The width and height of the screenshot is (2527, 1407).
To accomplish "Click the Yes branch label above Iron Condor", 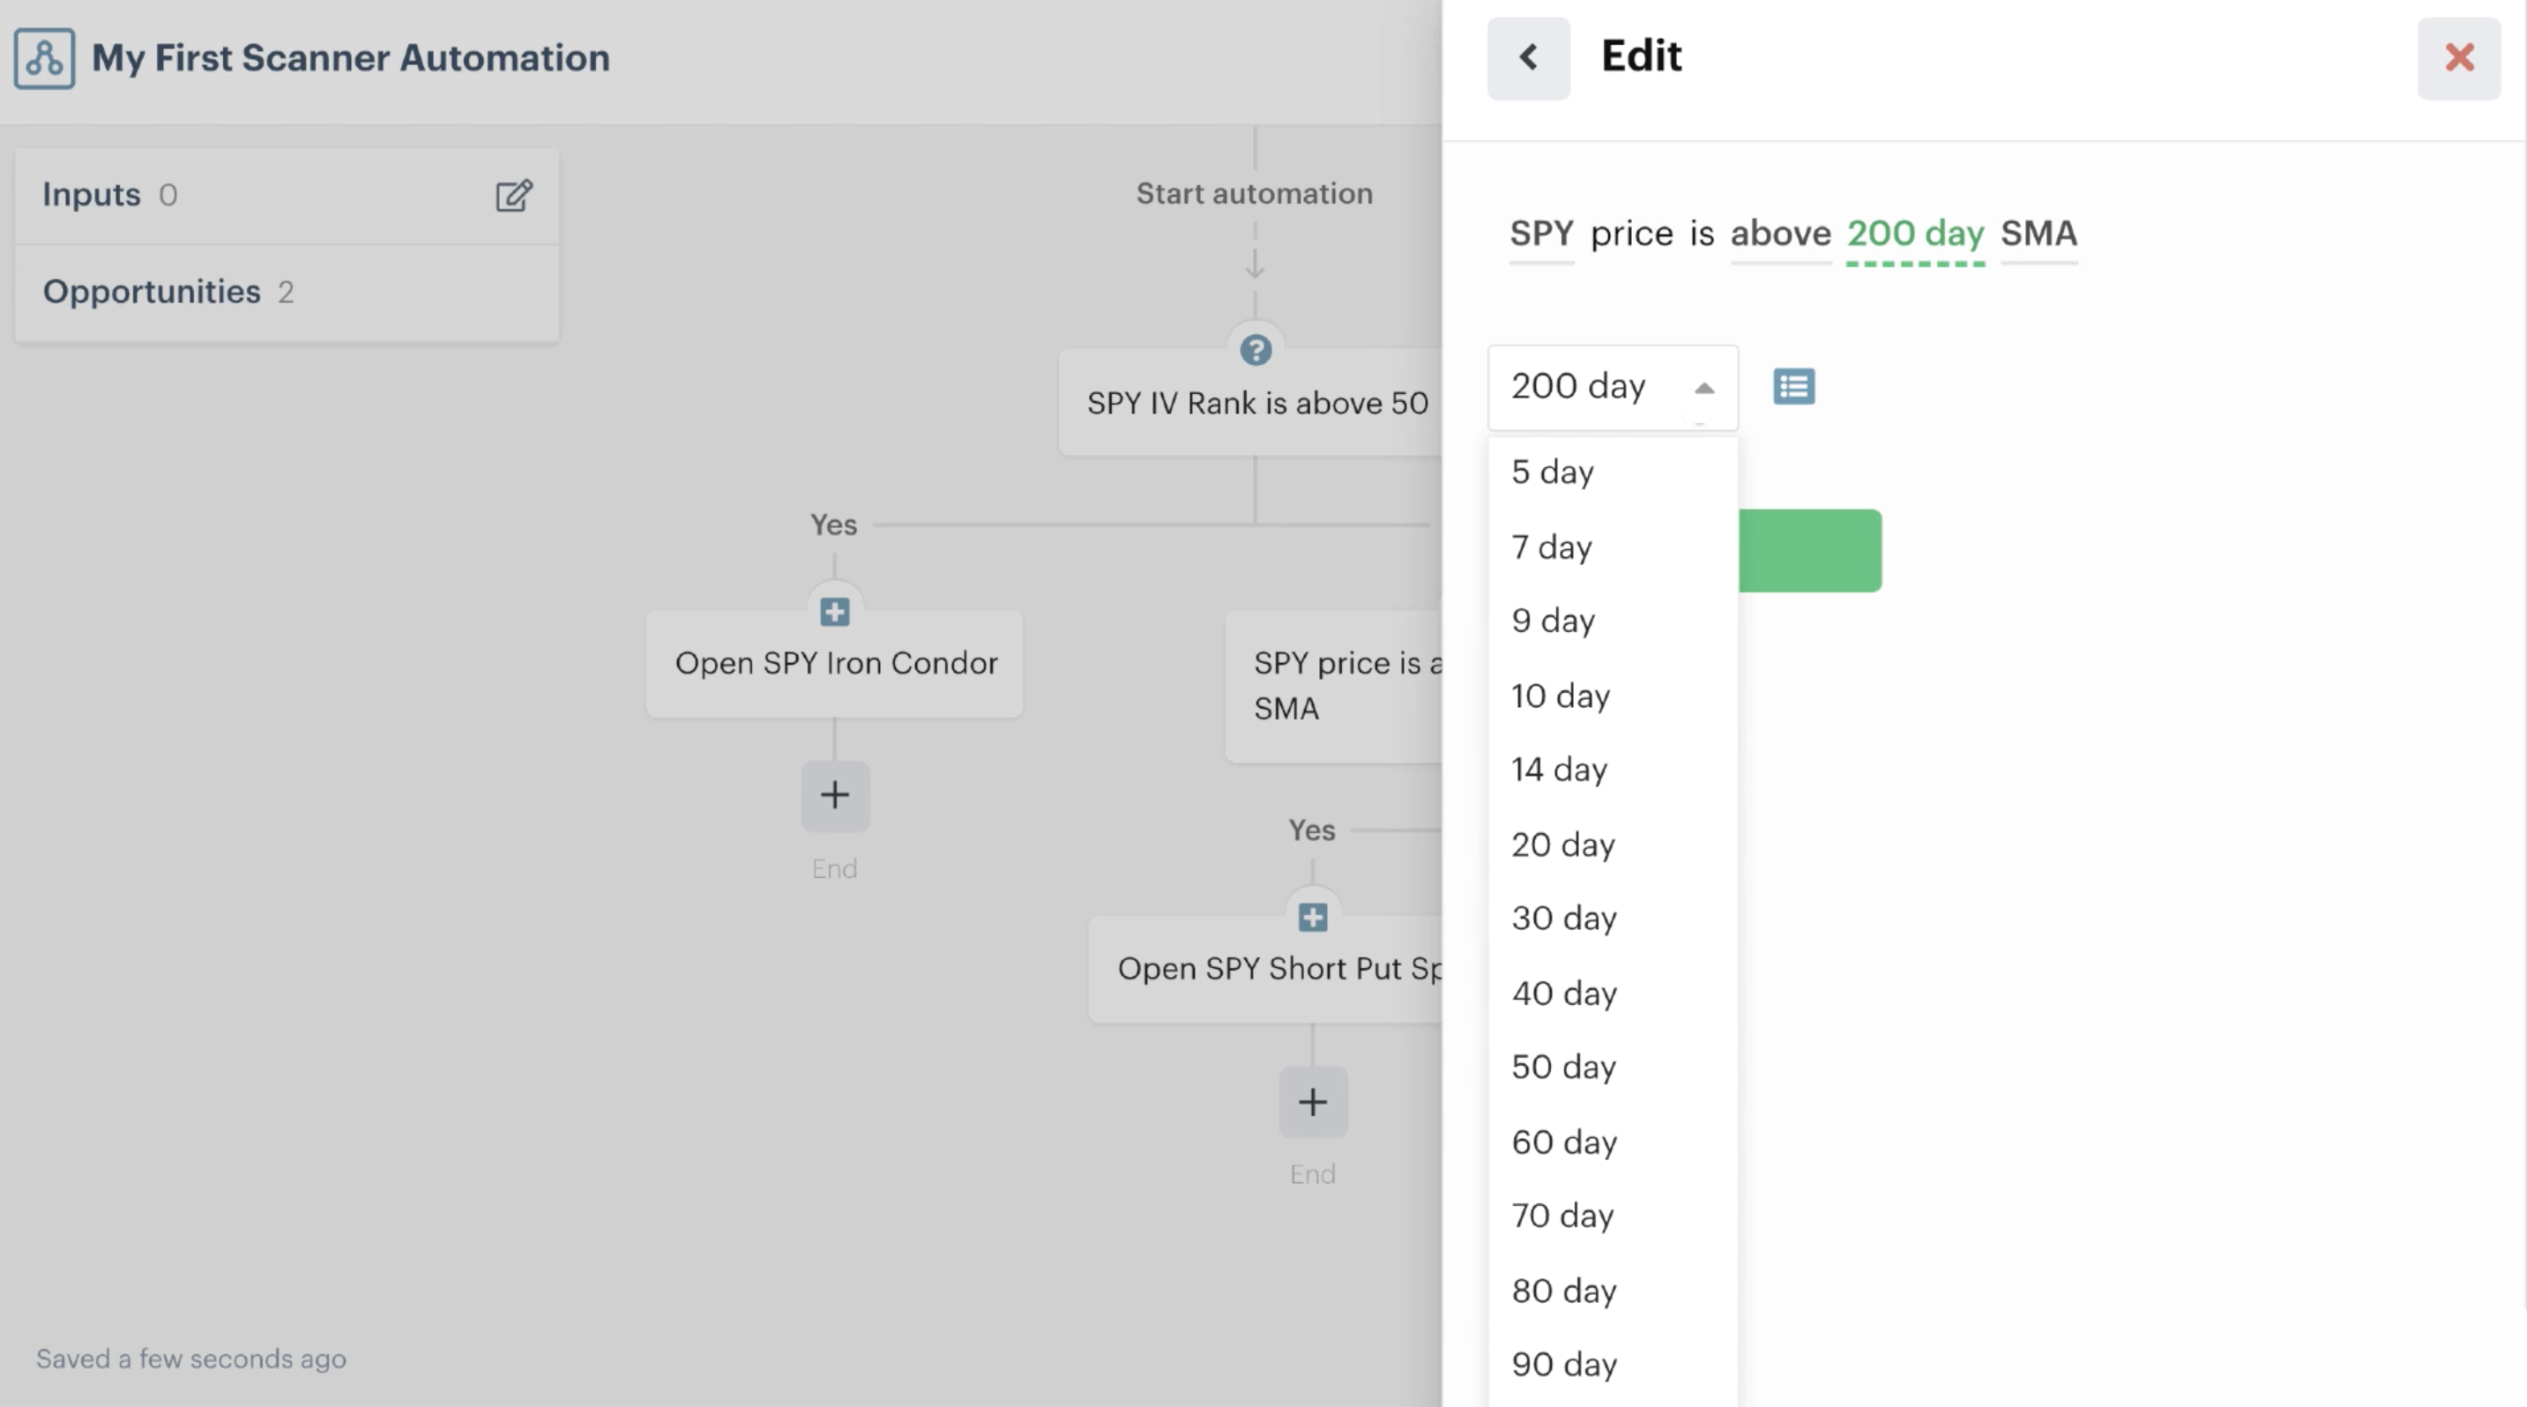I will [834, 525].
